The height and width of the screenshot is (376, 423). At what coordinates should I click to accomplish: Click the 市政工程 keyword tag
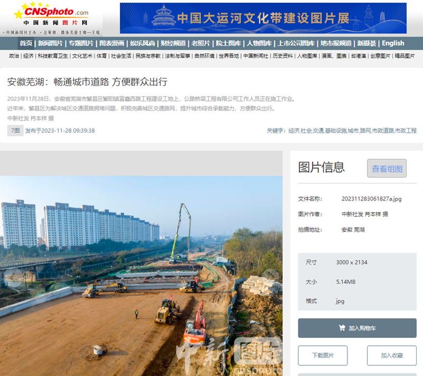click(406, 131)
